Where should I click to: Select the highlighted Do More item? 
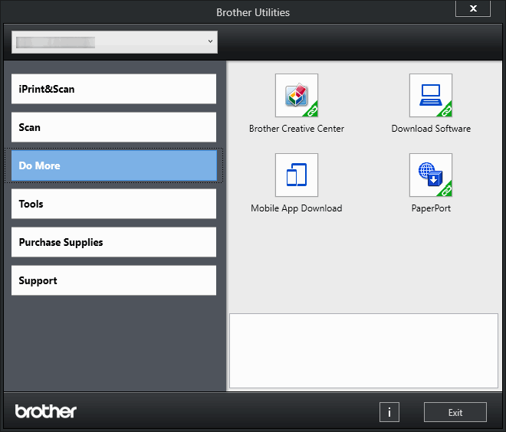(x=113, y=165)
